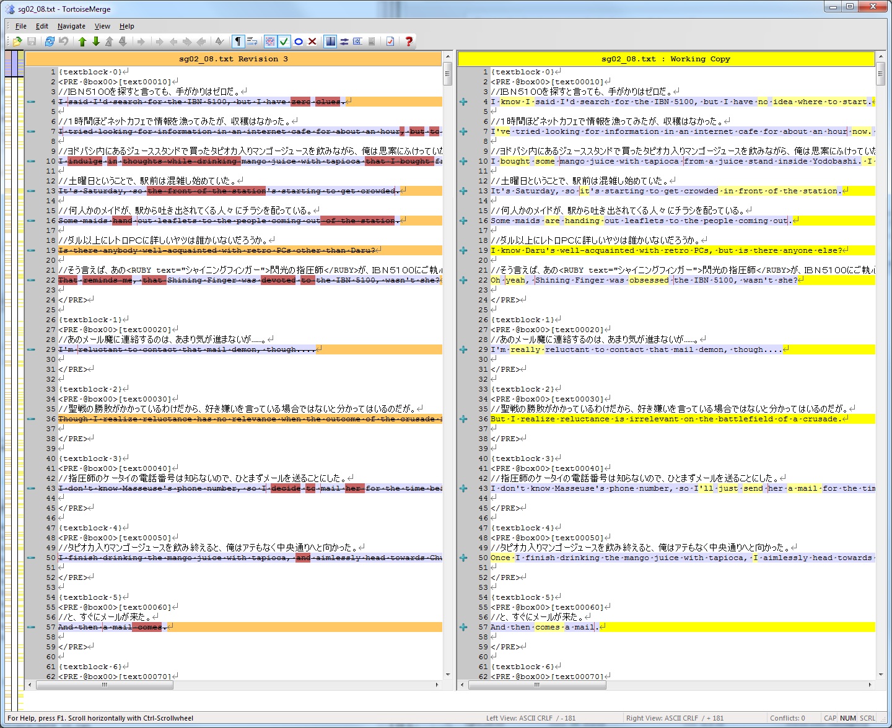The image size is (892, 728).
Task: Swap left and right views icon
Action: [344, 42]
